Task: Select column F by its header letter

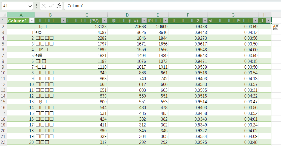Action: [188, 15]
